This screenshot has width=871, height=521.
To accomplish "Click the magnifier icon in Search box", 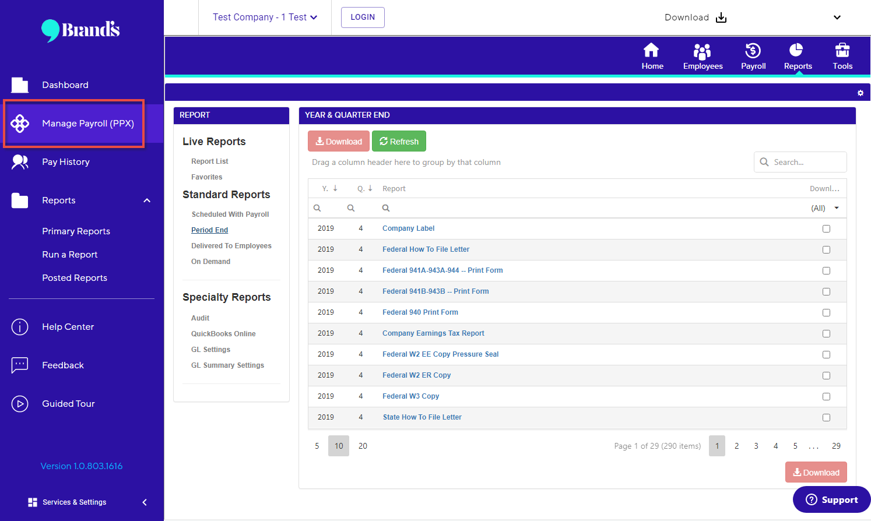I will (x=764, y=162).
